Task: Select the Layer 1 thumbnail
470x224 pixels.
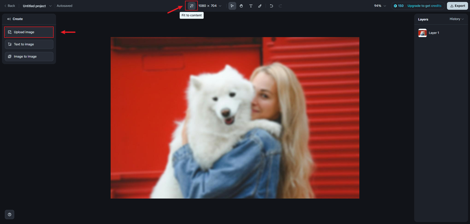Action: pyautogui.click(x=422, y=33)
